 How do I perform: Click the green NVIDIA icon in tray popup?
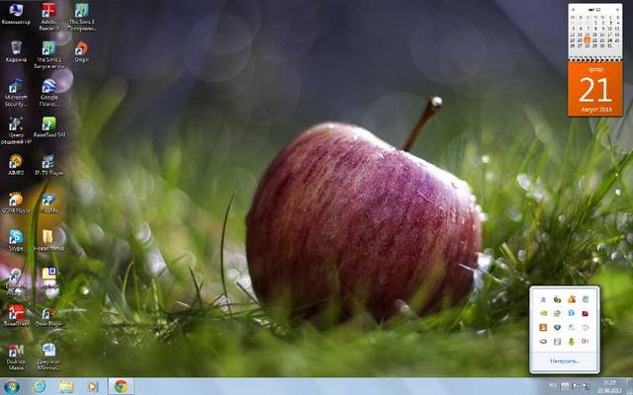(543, 313)
